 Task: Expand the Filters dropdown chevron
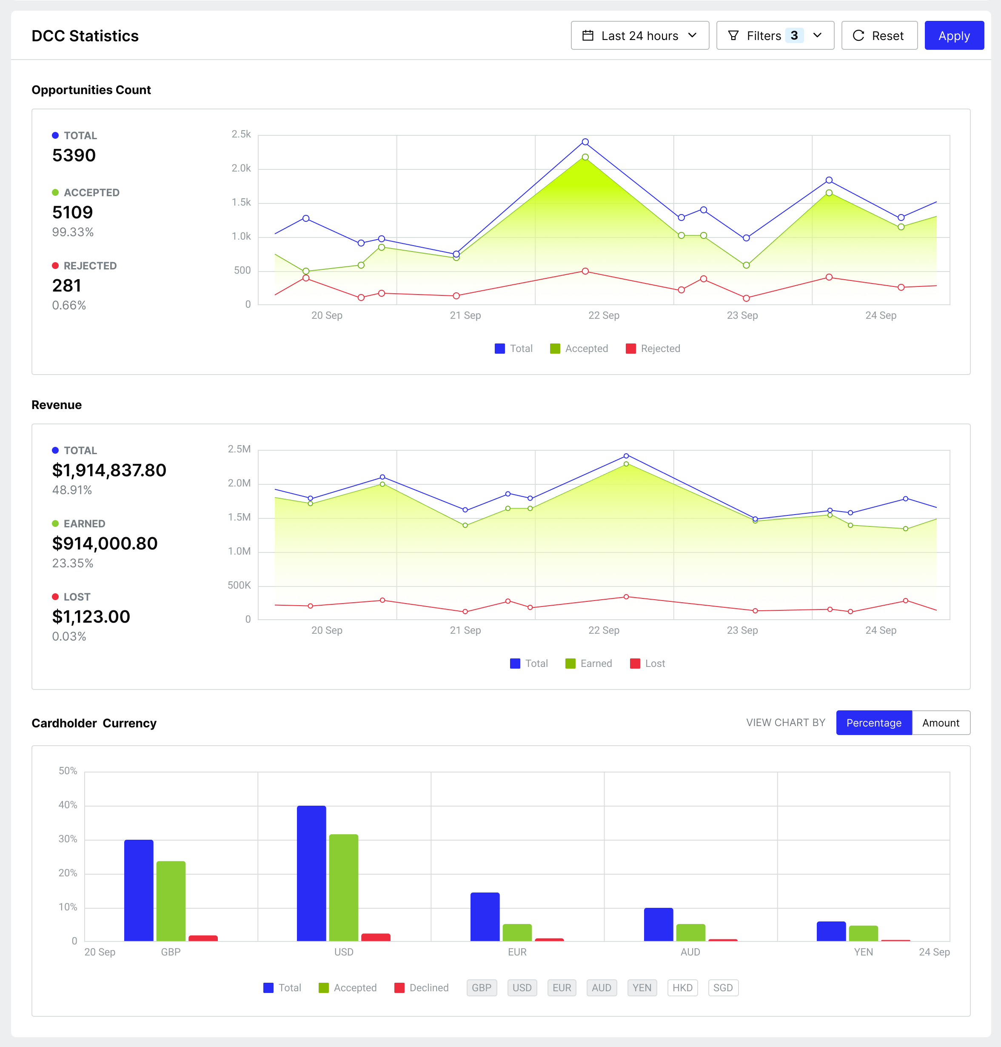click(817, 36)
